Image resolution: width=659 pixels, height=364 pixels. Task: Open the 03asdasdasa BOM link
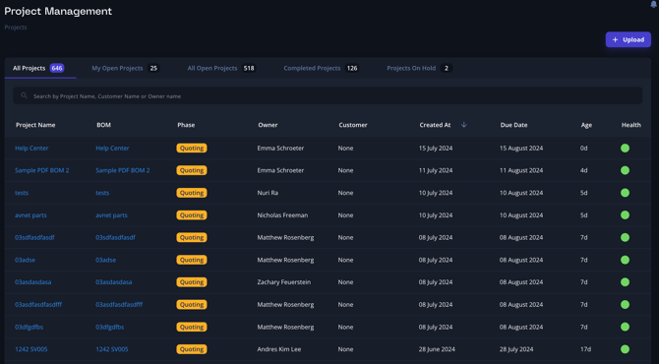pos(113,282)
